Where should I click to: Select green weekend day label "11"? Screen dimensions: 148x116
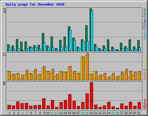(52, 113)
